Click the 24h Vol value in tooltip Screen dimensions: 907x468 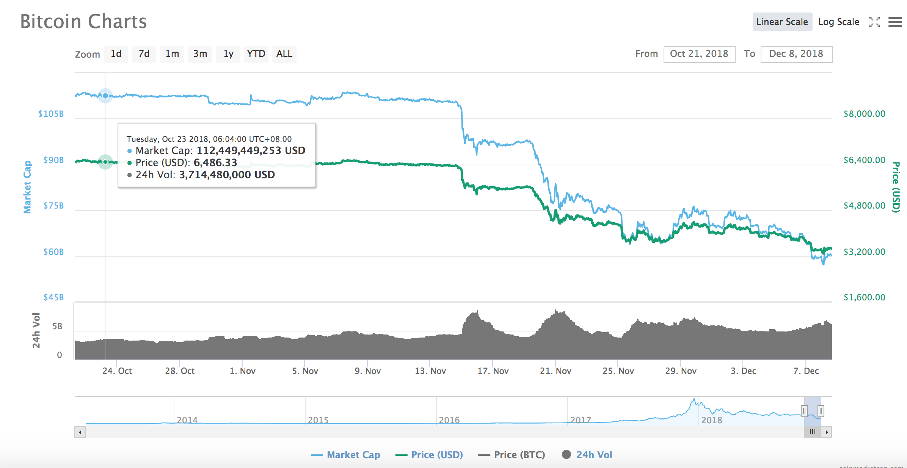227,175
